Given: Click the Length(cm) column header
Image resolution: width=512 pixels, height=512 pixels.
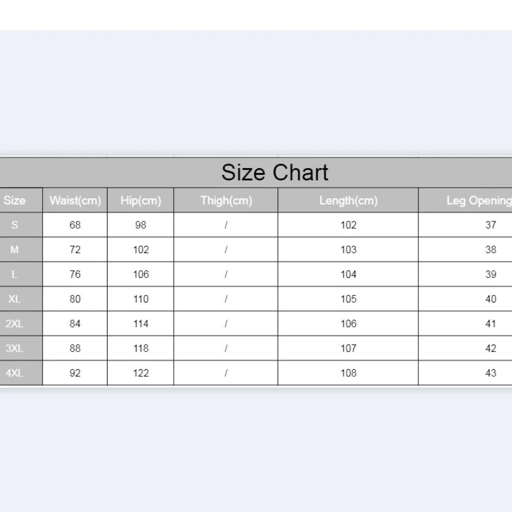Looking at the screenshot, I should (348, 201).
